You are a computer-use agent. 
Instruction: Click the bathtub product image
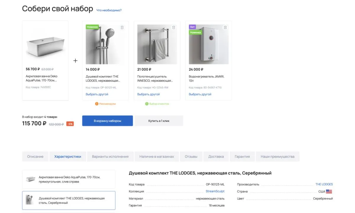pos(45,44)
